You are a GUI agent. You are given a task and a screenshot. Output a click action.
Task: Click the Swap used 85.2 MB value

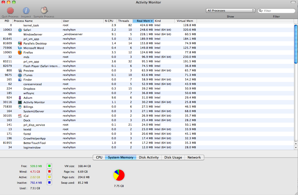tap(83, 183)
